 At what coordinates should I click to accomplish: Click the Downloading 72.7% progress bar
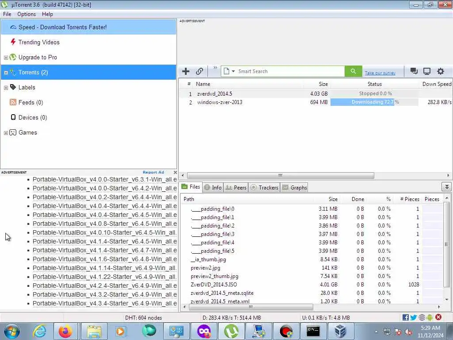(374, 102)
